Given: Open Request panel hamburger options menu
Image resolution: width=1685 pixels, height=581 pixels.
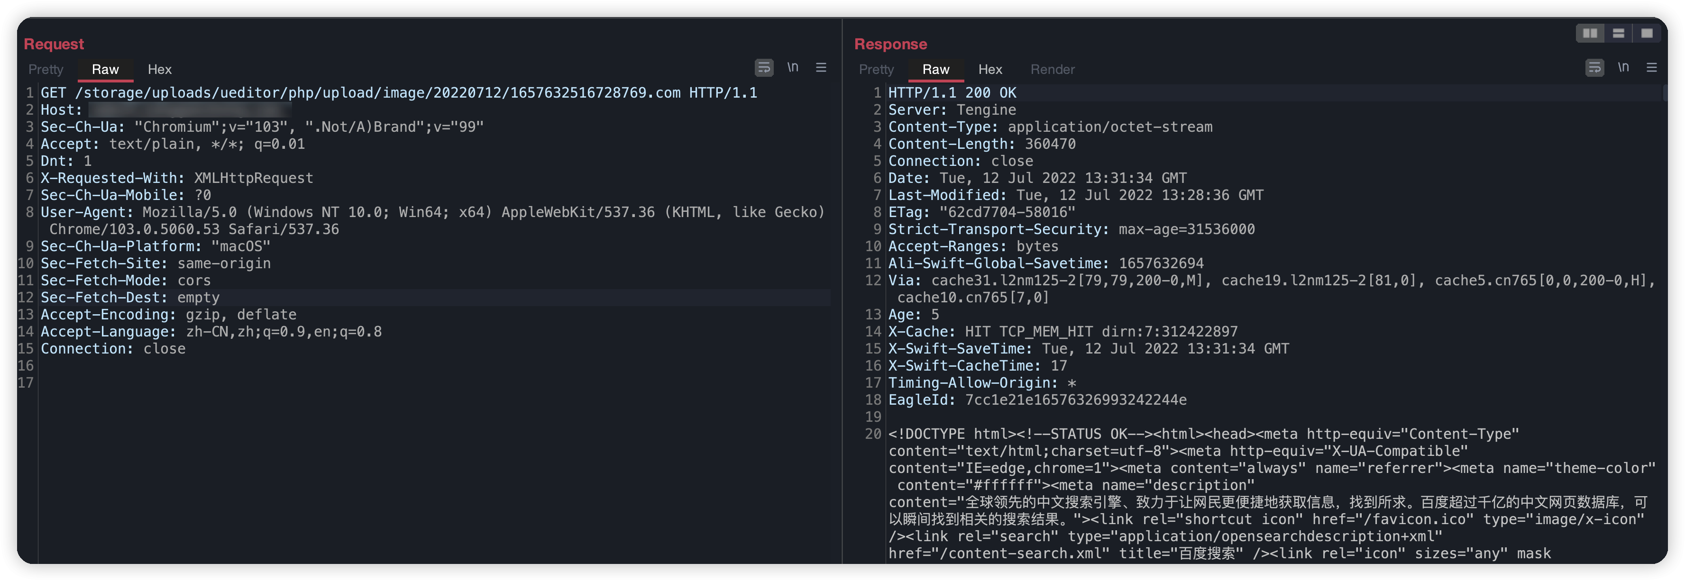Looking at the screenshot, I should tap(821, 68).
